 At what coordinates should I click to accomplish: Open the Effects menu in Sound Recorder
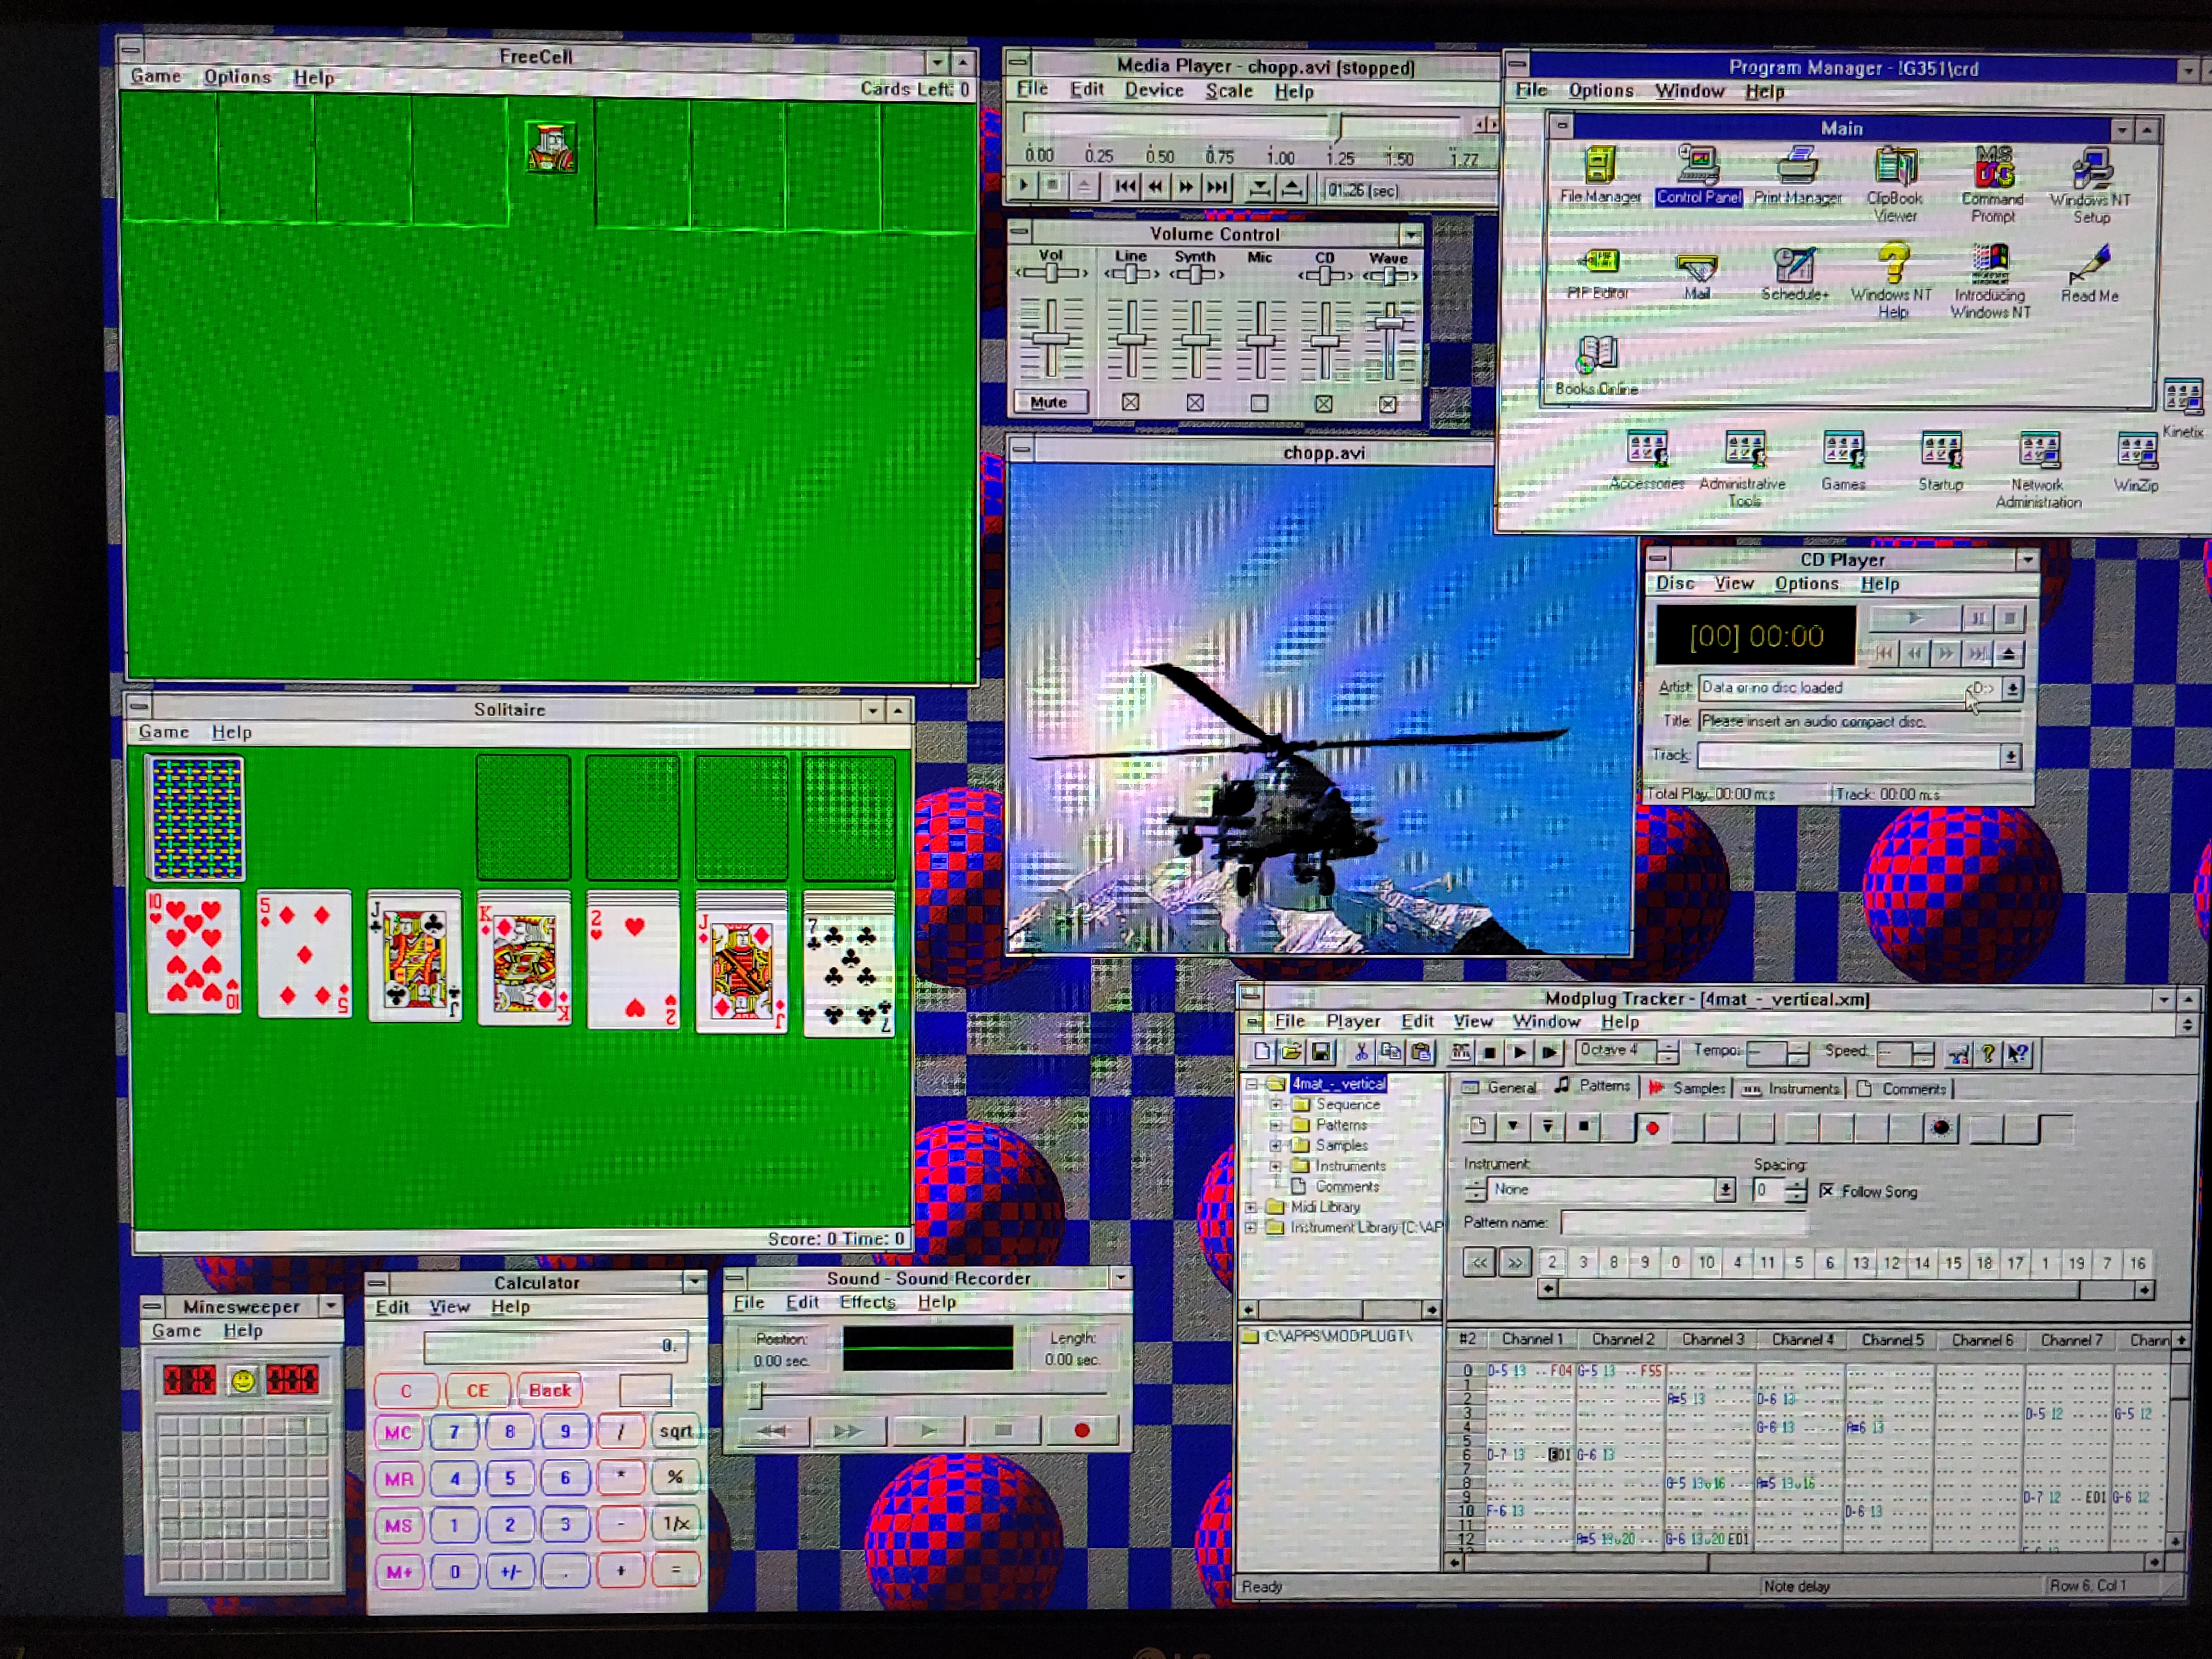[x=867, y=1302]
